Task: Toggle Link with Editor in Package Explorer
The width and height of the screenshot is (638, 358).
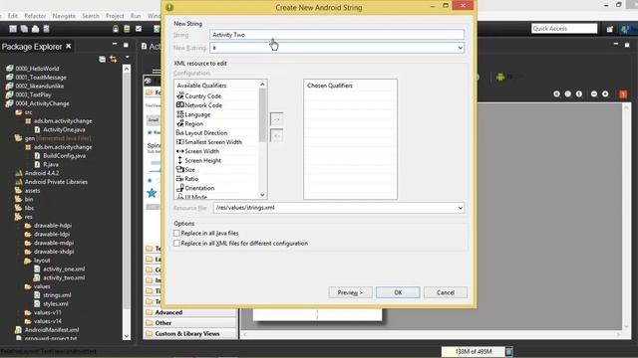Action: click(x=113, y=60)
